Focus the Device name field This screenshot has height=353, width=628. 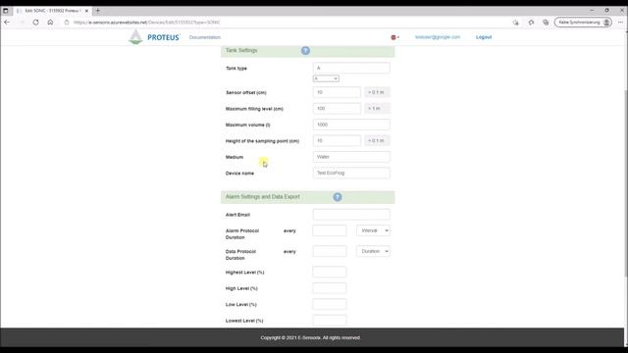point(351,173)
